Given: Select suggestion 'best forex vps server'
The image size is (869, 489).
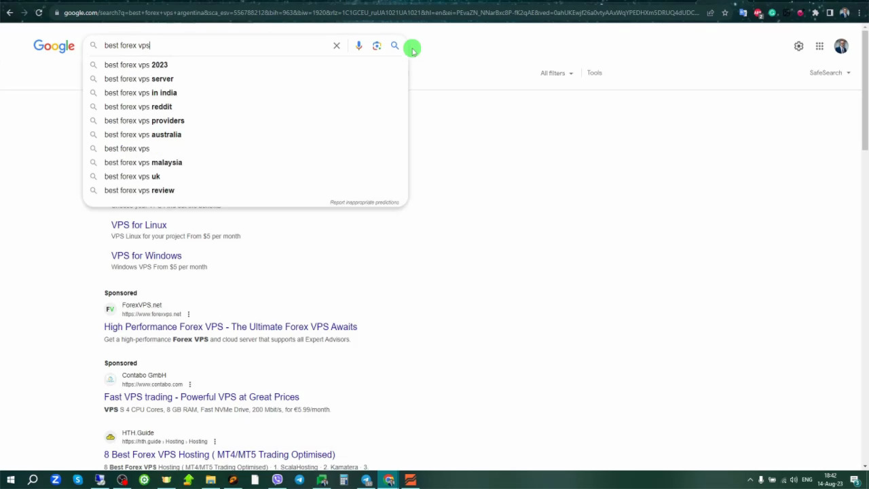Looking at the screenshot, I should (246, 79).
